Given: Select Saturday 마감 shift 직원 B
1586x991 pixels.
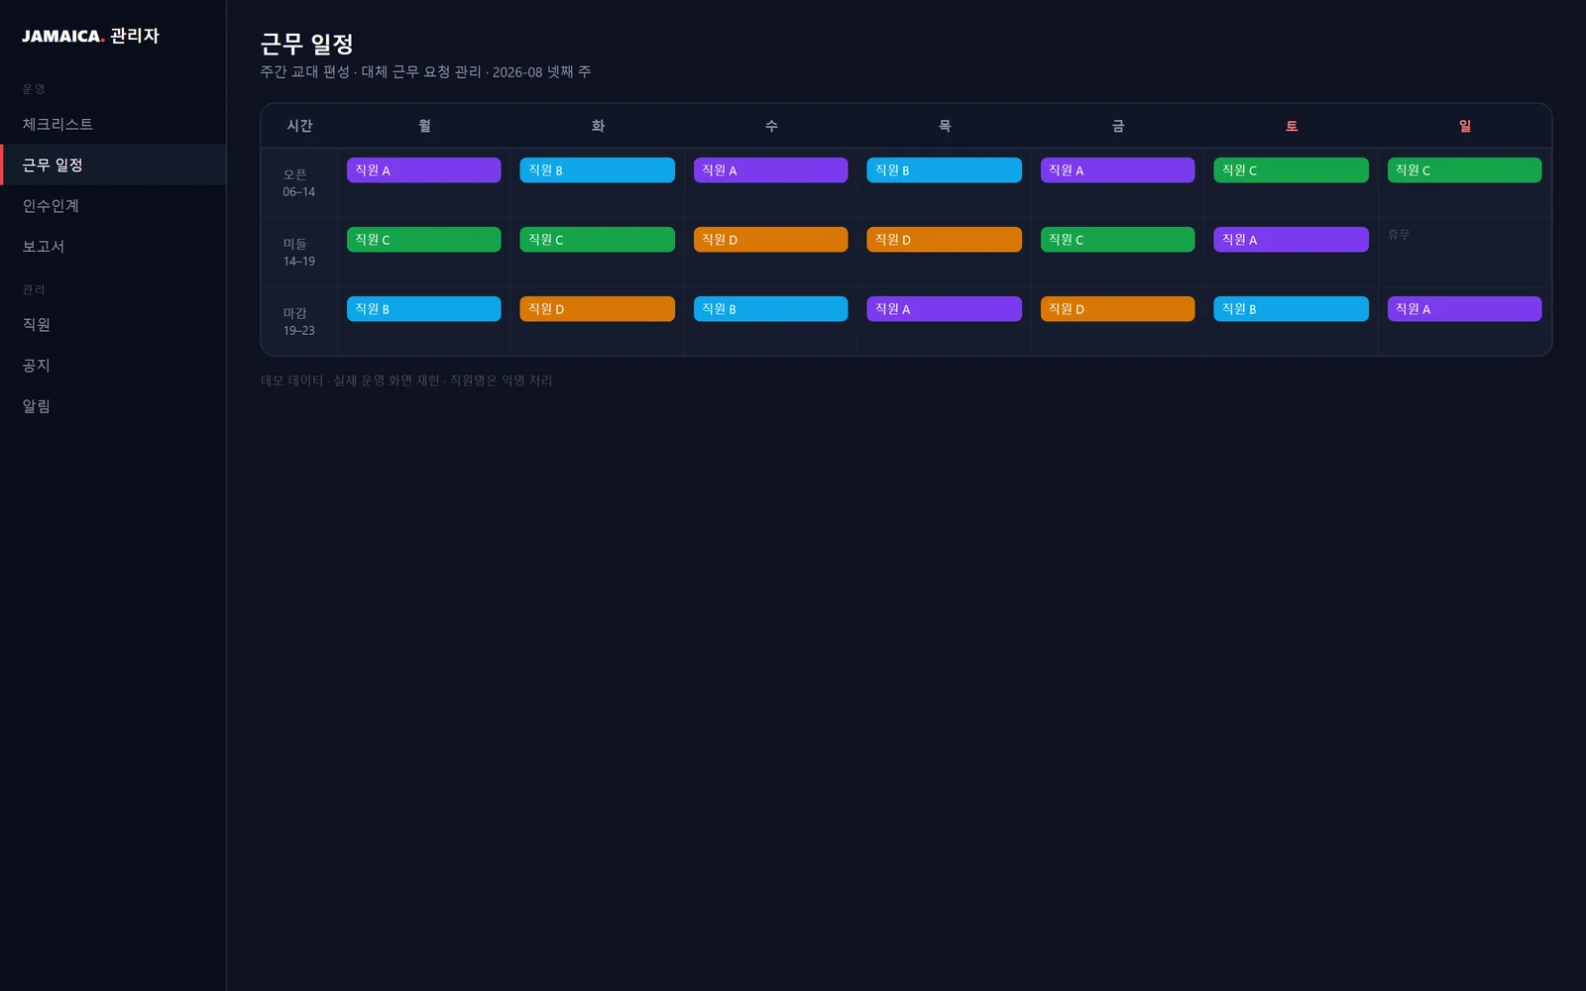Looking at the screenshot, I should click(1291, 309).
